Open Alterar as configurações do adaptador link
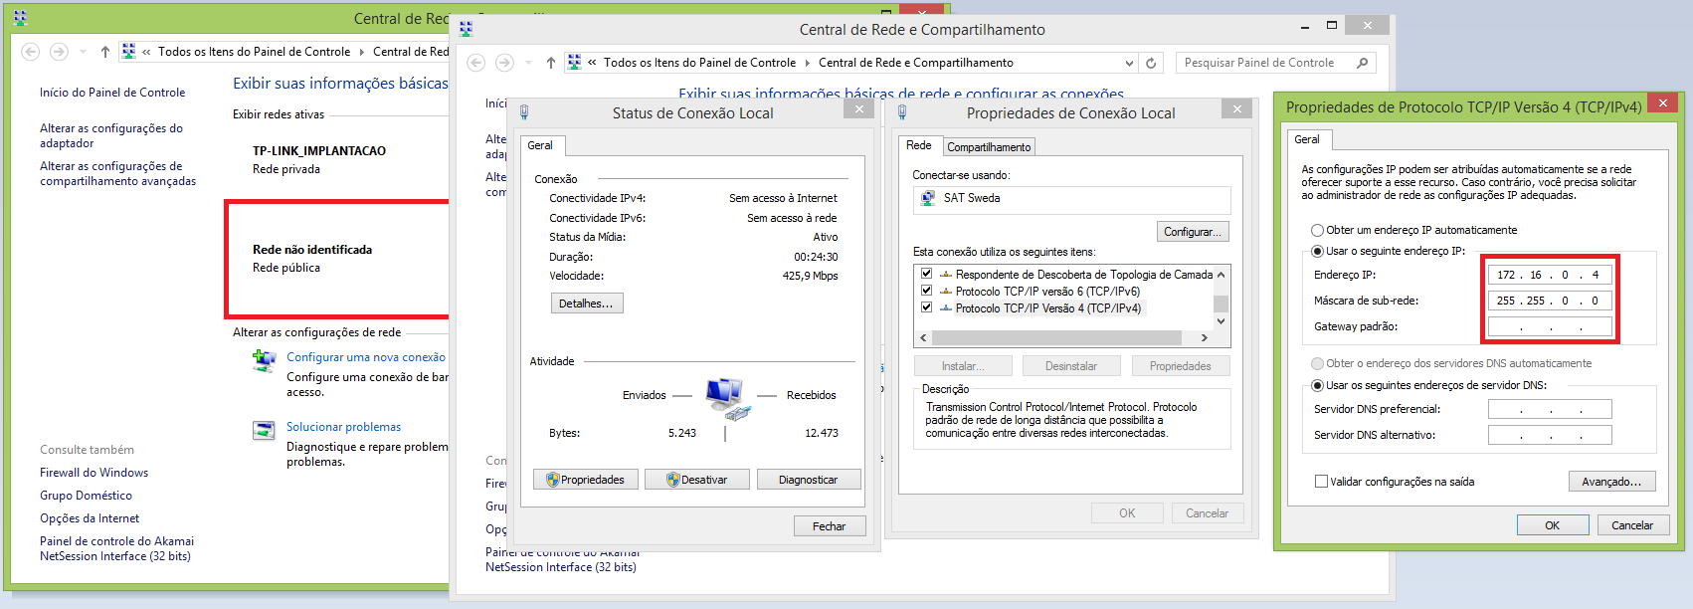The width and height of the screenshot is (1693, 609). point(111,135)
